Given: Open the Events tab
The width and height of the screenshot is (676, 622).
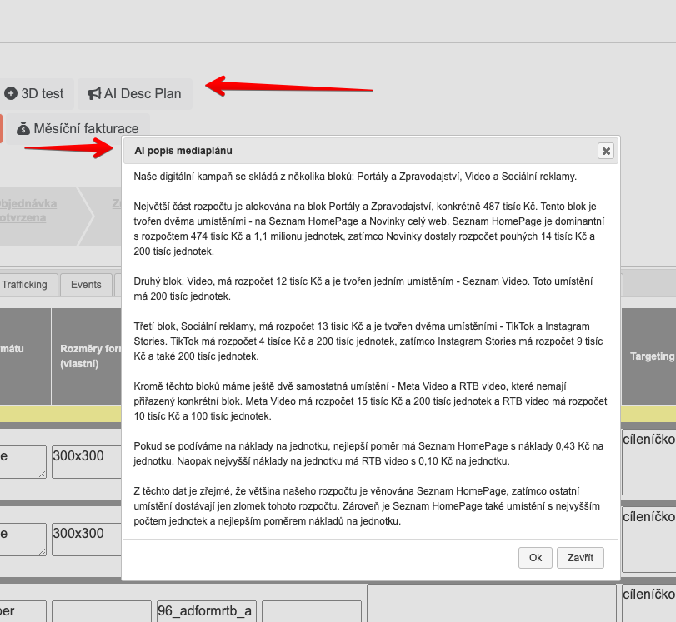Looking at the screenshot, I should pos(86,285).
